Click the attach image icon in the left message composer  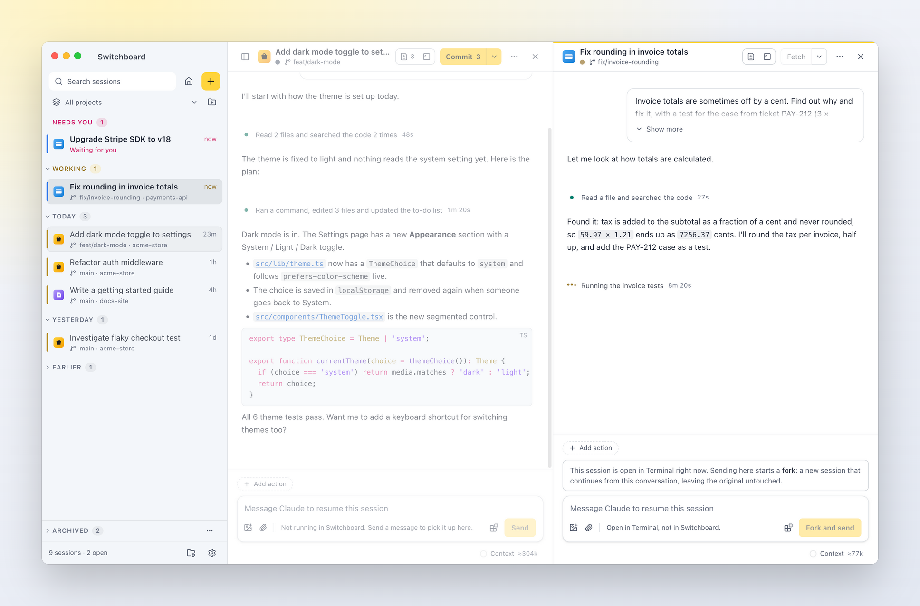point(248,528)
